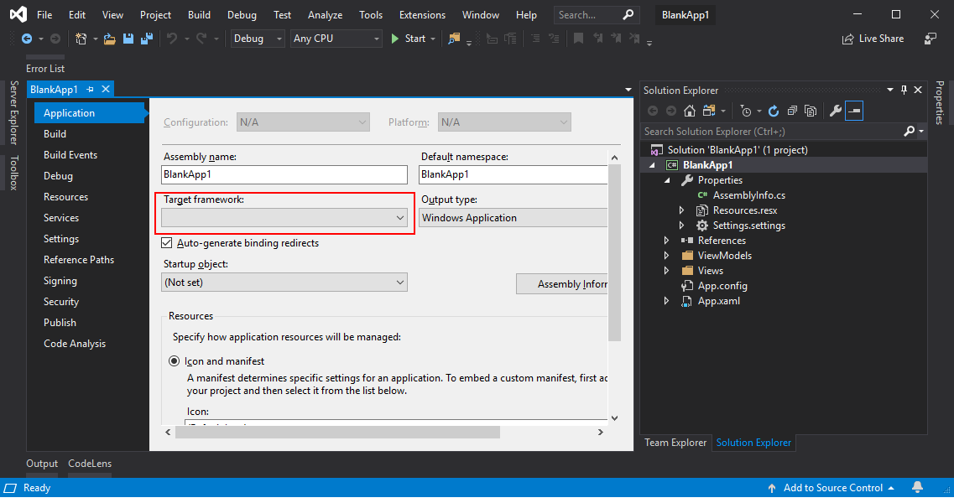This screenshot has width=954, height=503.
Task: Click in the Assembly name text field
Action: click(x=284, y=174)
